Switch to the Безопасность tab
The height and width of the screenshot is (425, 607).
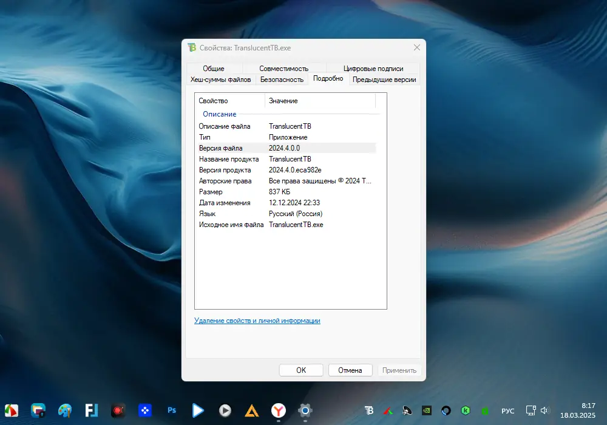coord(282,80)
